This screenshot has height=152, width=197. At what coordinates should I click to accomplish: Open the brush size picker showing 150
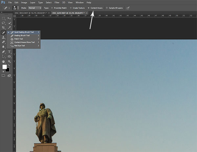point(15,8)
